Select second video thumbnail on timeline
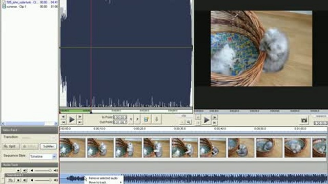Image resolution: width=328 pixels, height=184 pixels. coord(100,148)
